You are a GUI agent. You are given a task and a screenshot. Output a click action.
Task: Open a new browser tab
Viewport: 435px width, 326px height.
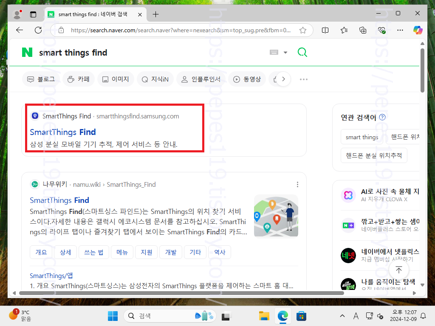[155, 14]
